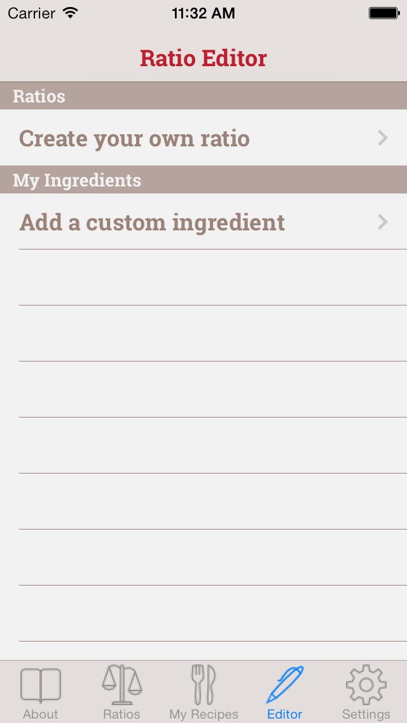This screenshot has width=407, height=723.
Task: Click the battery icon in status bar
Action: 383,13
